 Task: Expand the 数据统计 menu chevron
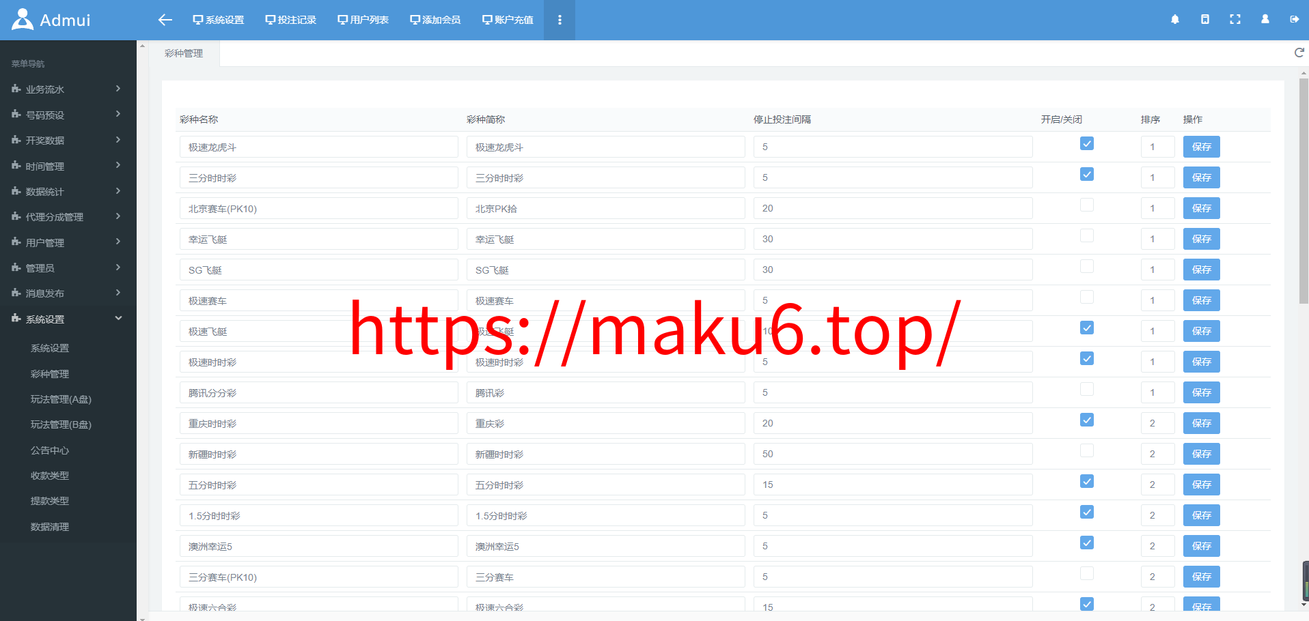click(x=118, y=191)
